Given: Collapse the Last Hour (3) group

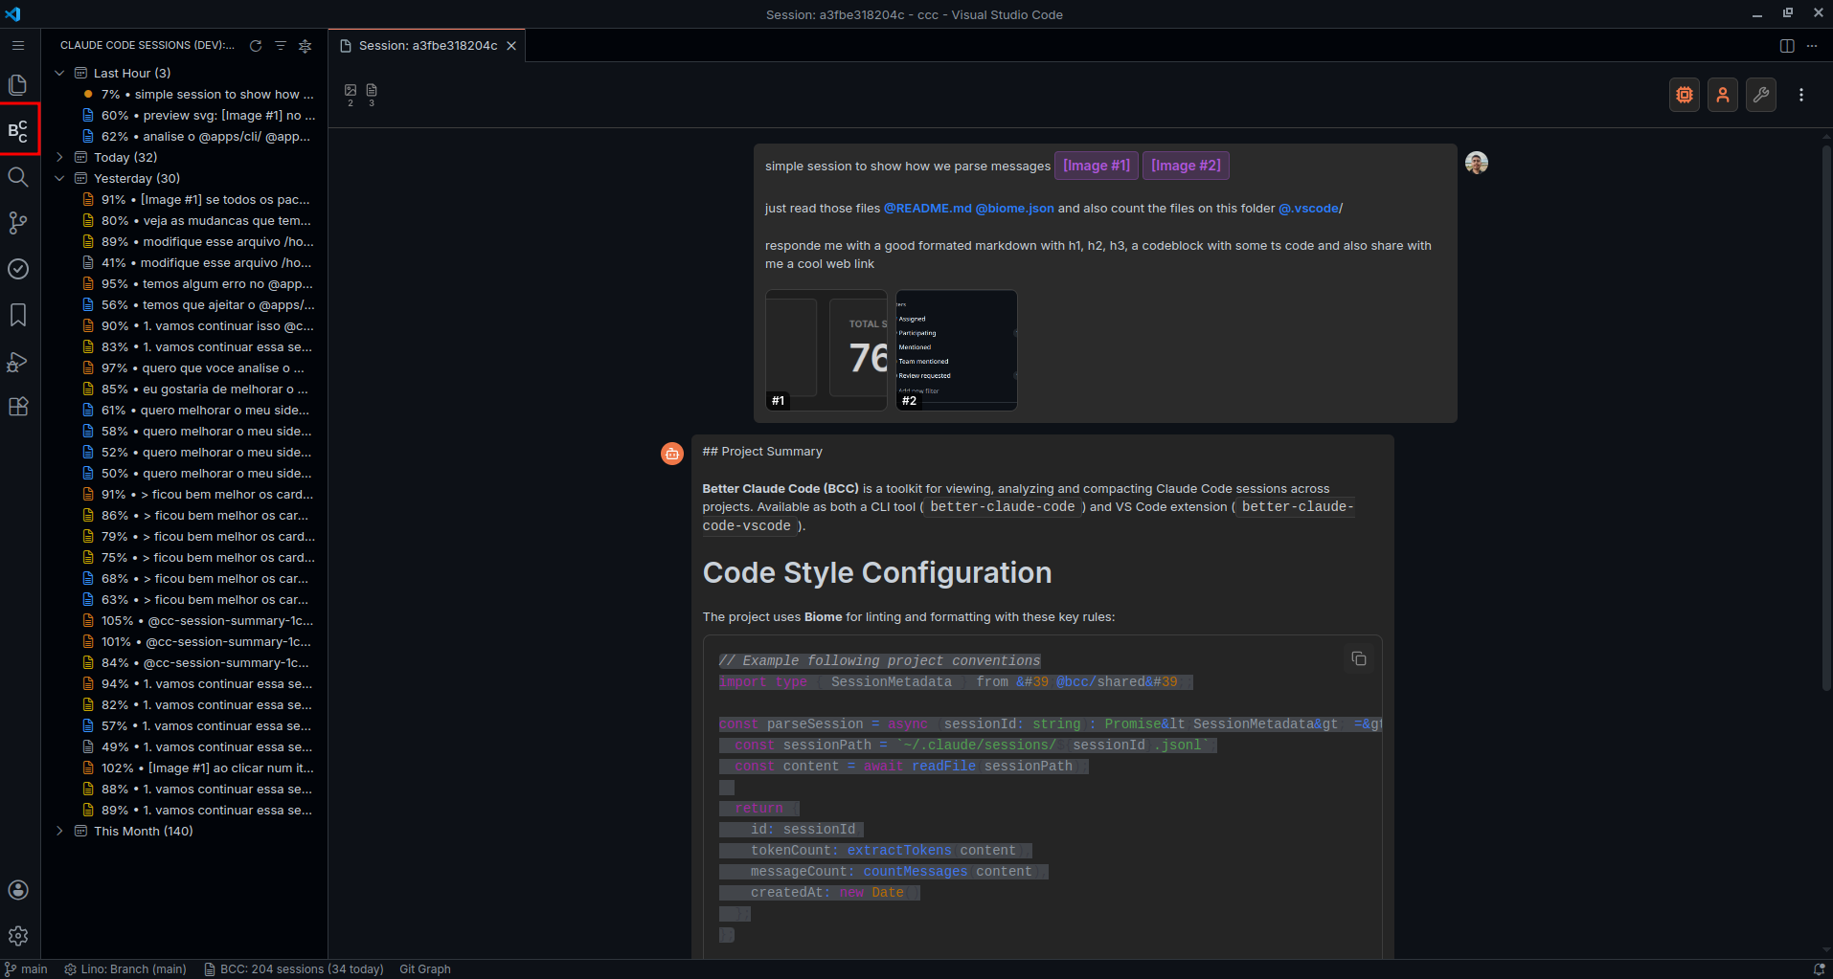Looking at the screenshot, I should click(x=59, y=72).
